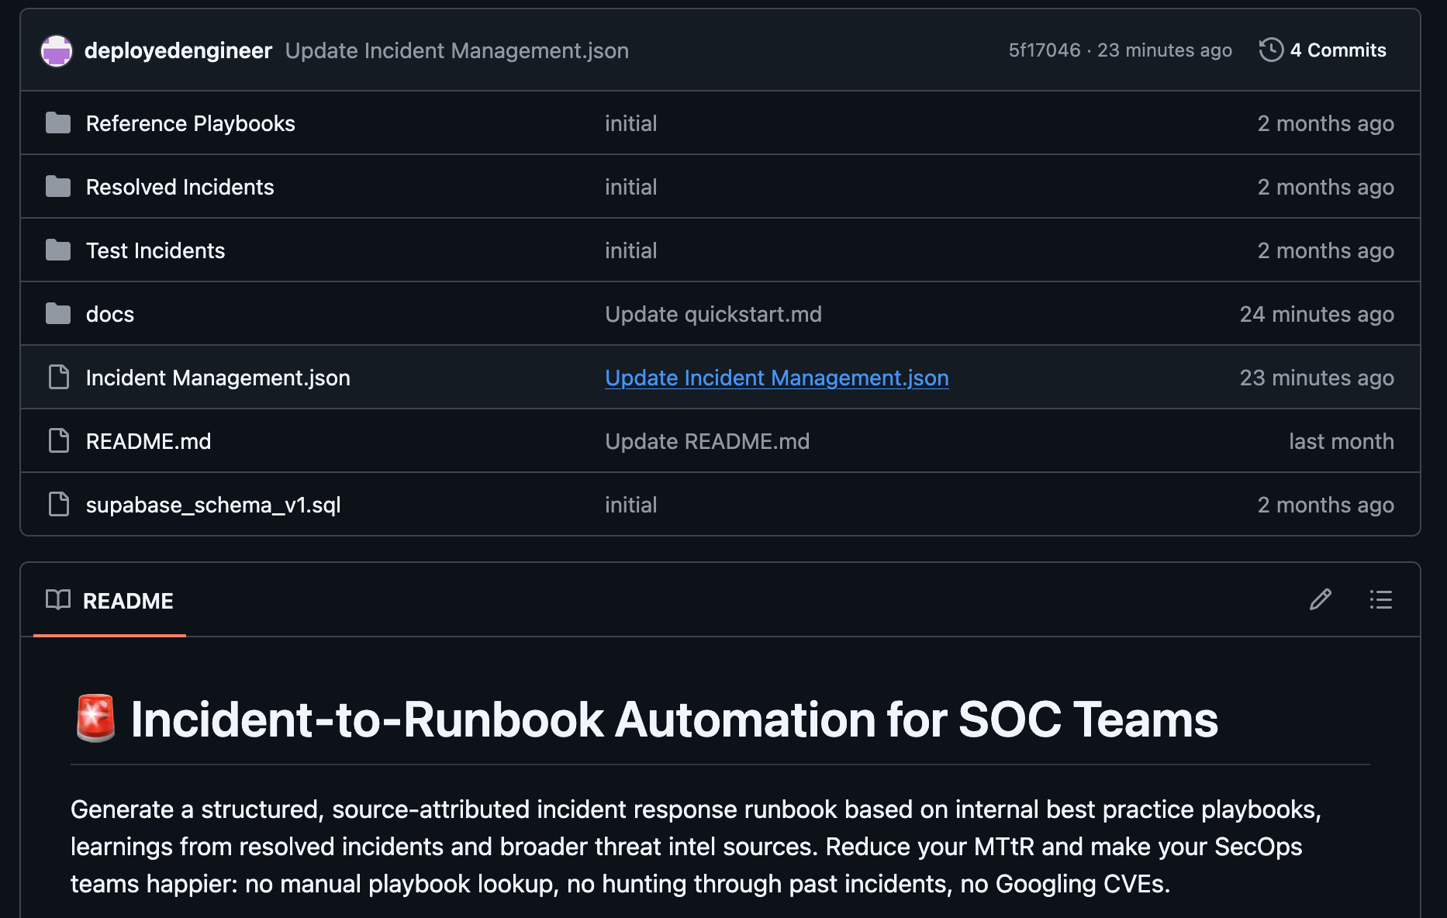
Task: Open the README outline list icon
Action: [x=1380, y=599]
